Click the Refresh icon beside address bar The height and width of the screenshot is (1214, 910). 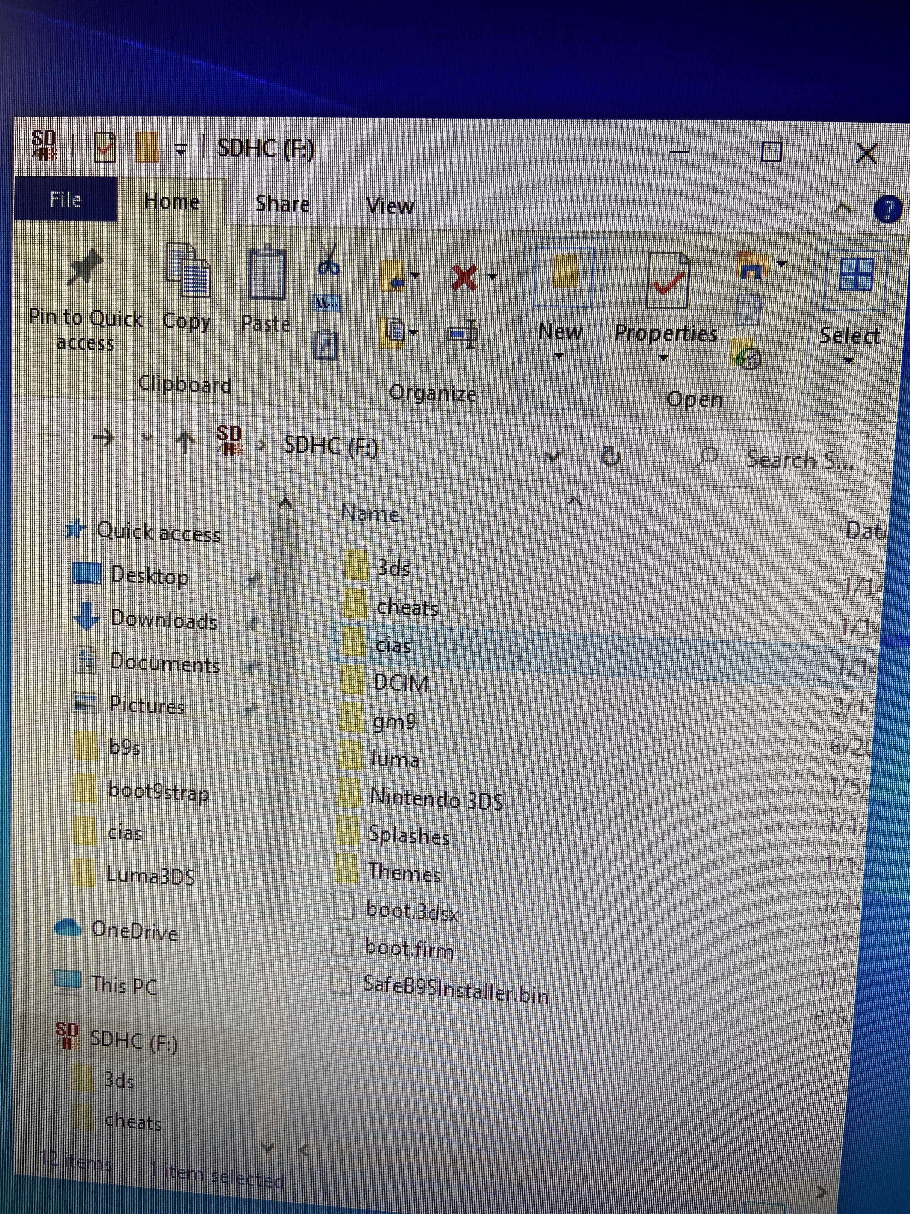tap(611, 456)
